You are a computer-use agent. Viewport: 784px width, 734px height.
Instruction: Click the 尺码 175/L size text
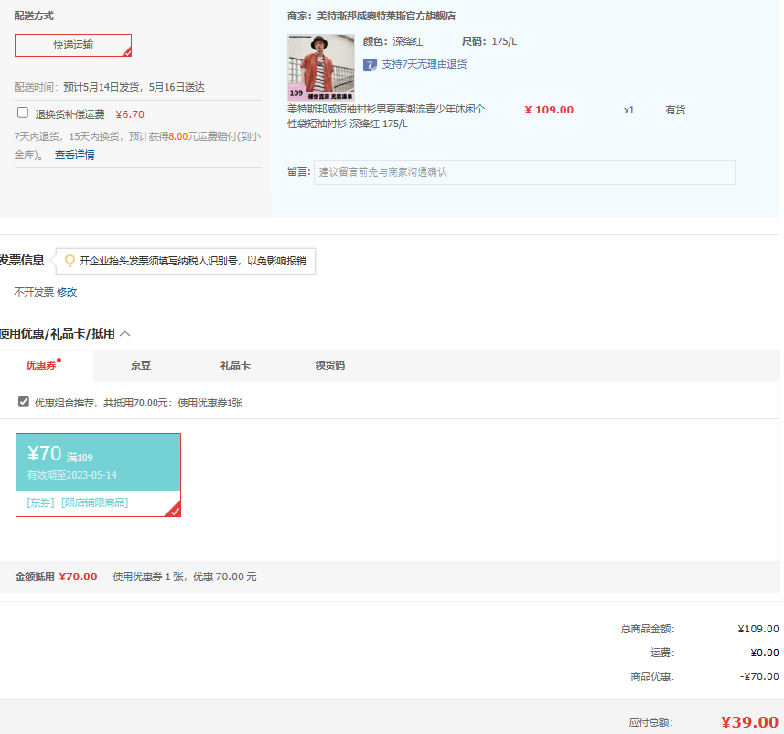489,41
